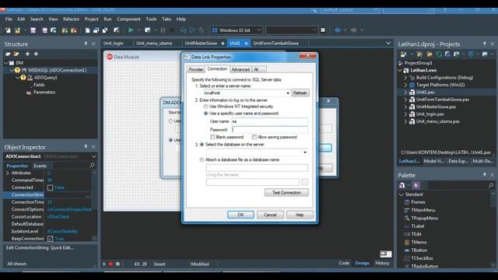
Task: Click the forward navigation arrow in the toolbar
Action: pyautogui.click(x=353, y=30)
